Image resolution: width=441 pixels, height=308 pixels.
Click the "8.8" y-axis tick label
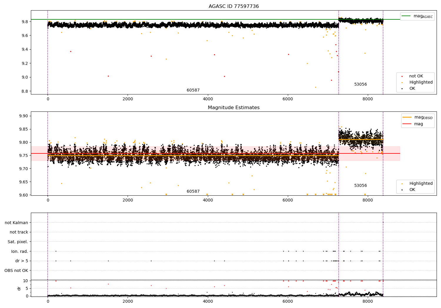[25, 91]
